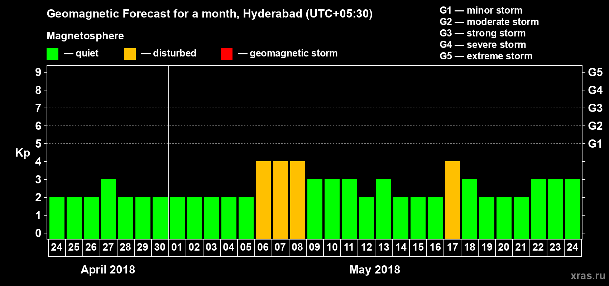Click date label 30 under the chart
This screenshot has width=609, height=286.
pyautogui.click(x=160, y=247)
